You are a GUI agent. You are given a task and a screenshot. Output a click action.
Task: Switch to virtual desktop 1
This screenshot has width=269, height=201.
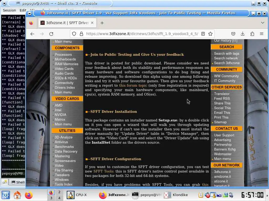(x=51, y=192)
